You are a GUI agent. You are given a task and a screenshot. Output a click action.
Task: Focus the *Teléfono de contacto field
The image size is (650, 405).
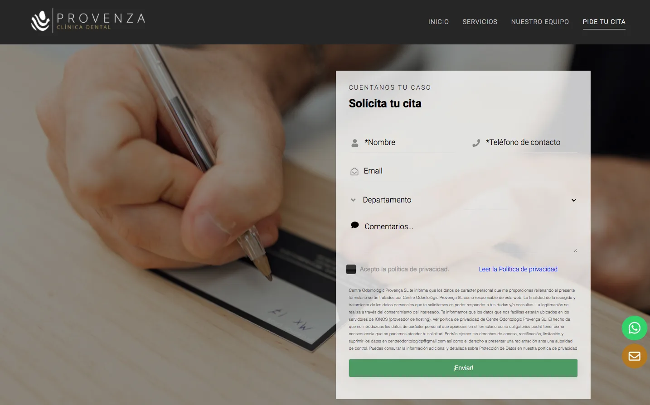pos(524,143)
